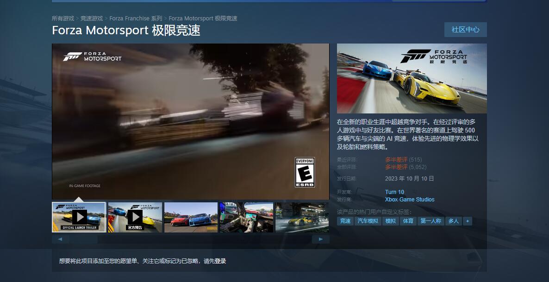Click the Forza Motorsport header capsule image
The height and width of the screenshot is (282, 549).
pos(412,78)
